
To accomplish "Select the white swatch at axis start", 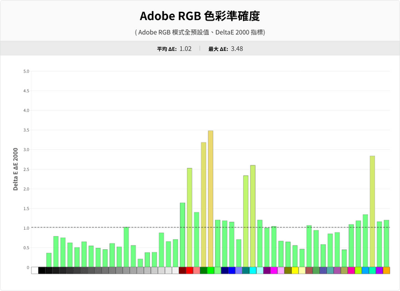I will tap(35, 270).
